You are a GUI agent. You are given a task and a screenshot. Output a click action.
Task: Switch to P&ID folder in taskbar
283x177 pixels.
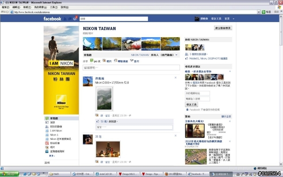point(59,174)
